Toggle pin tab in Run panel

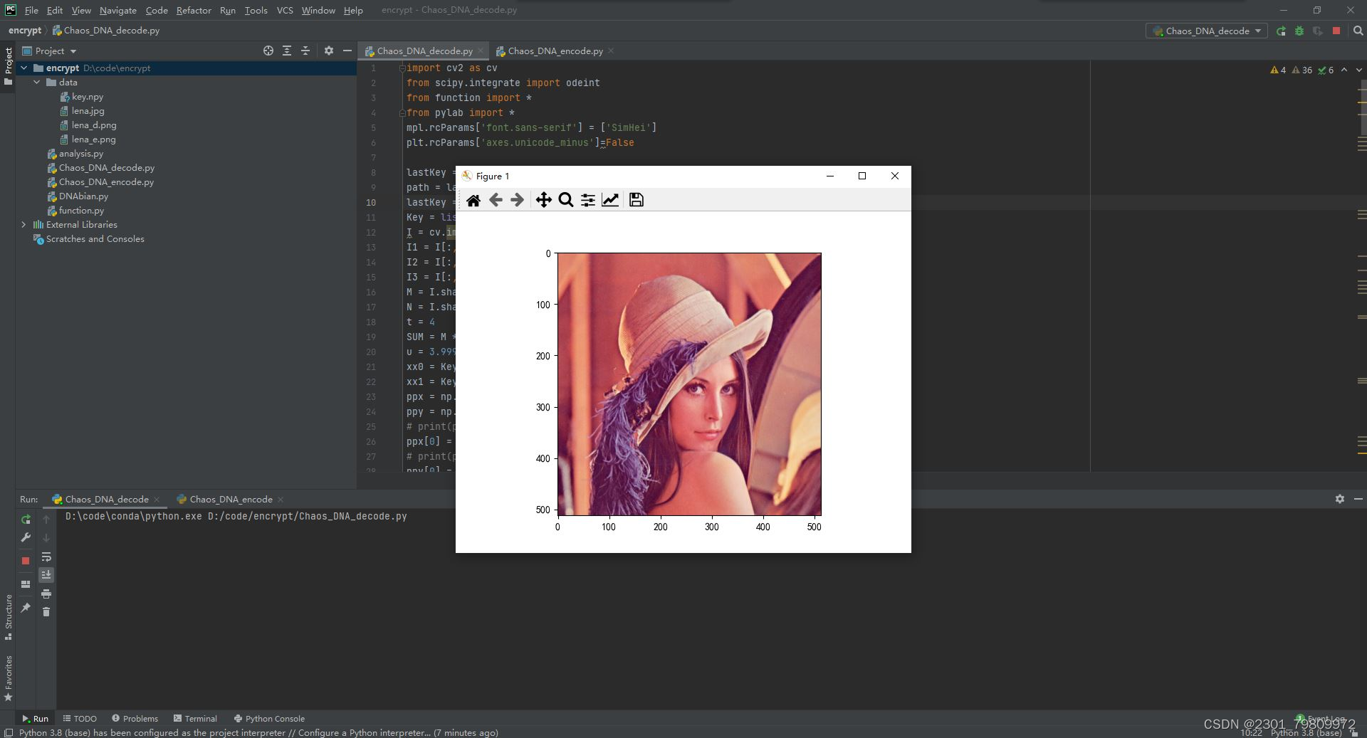pyautogui.click(x=26, y=607)
